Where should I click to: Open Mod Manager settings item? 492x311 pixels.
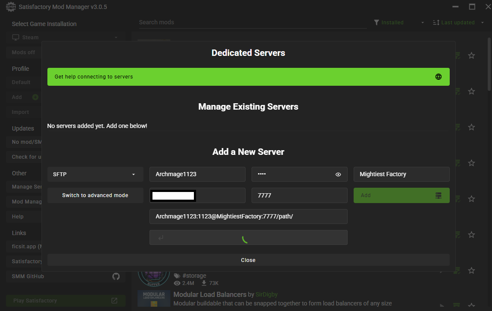click(24, 202)
